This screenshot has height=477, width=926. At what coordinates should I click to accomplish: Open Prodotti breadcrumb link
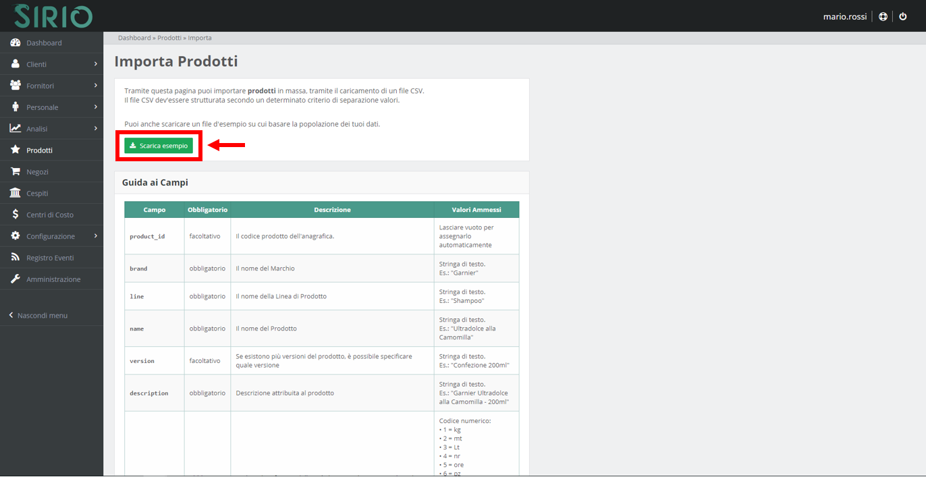169,38
